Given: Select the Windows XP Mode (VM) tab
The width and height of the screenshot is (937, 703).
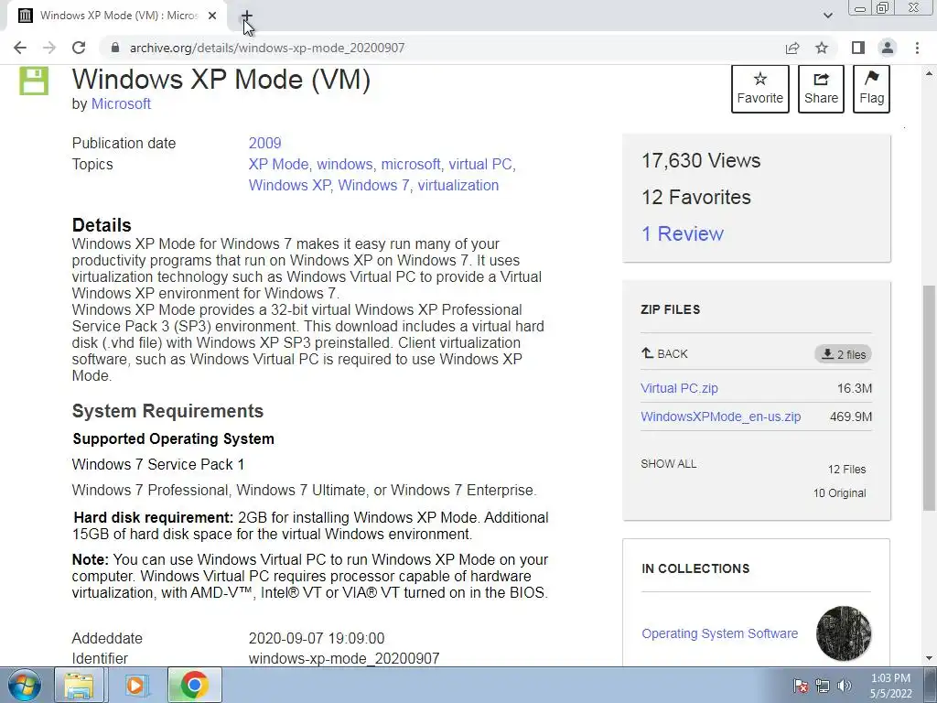Looking at the screenshot, I should tap(117, 16).
